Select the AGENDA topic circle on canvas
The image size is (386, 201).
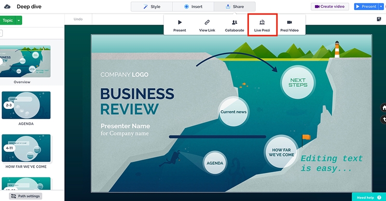pyautogui.click(x=215, y=163)
